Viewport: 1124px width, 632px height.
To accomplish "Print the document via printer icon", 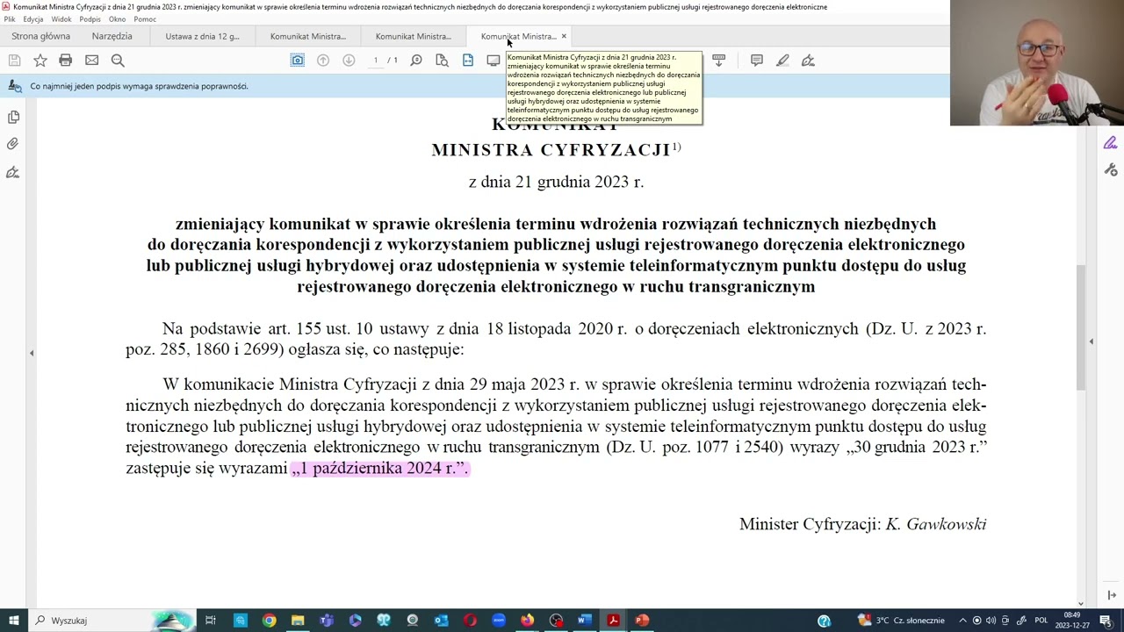I will [65, 61].
